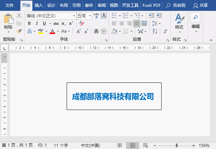Toggle Italic formatting
The image size is (216, 149).
point(37,23)
